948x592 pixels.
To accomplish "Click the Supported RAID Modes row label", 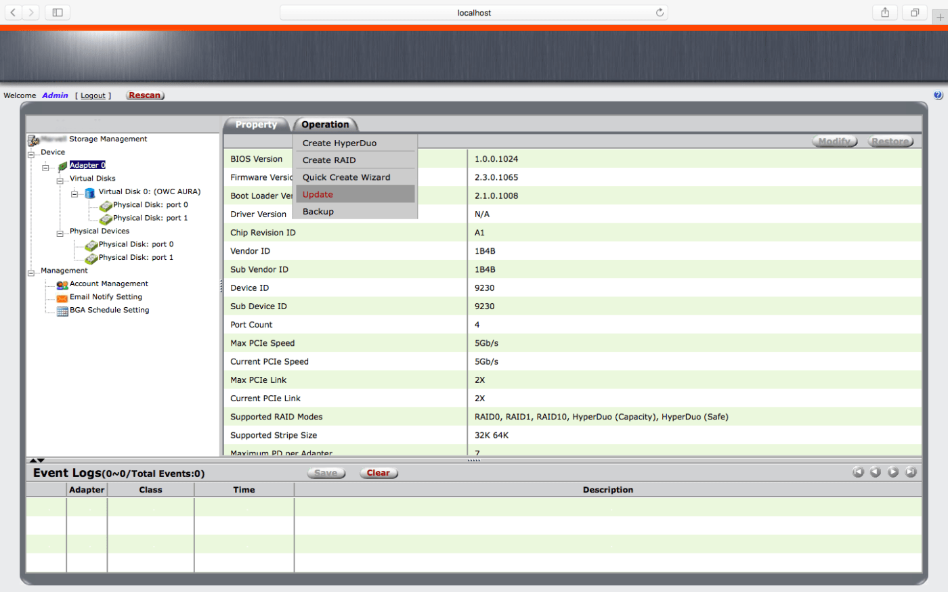I will (276, 417).
